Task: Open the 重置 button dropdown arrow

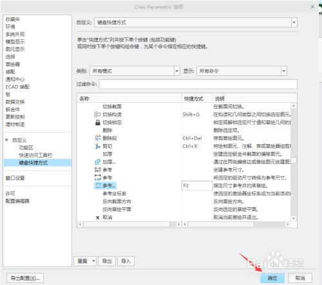Action: 93,261
